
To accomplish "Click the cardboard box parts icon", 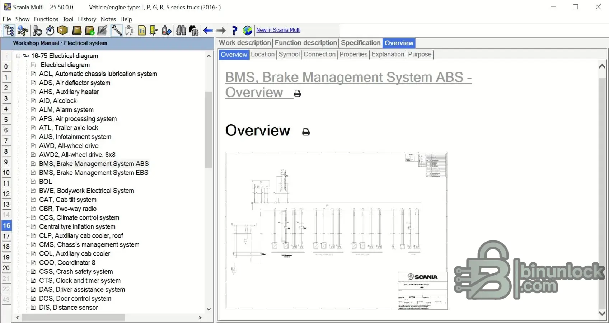I will tap(62, 31).
